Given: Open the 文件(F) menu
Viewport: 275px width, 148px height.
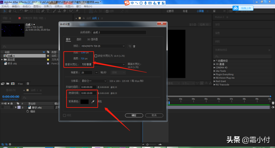Looking at the screenshot, I should point(5,6).
